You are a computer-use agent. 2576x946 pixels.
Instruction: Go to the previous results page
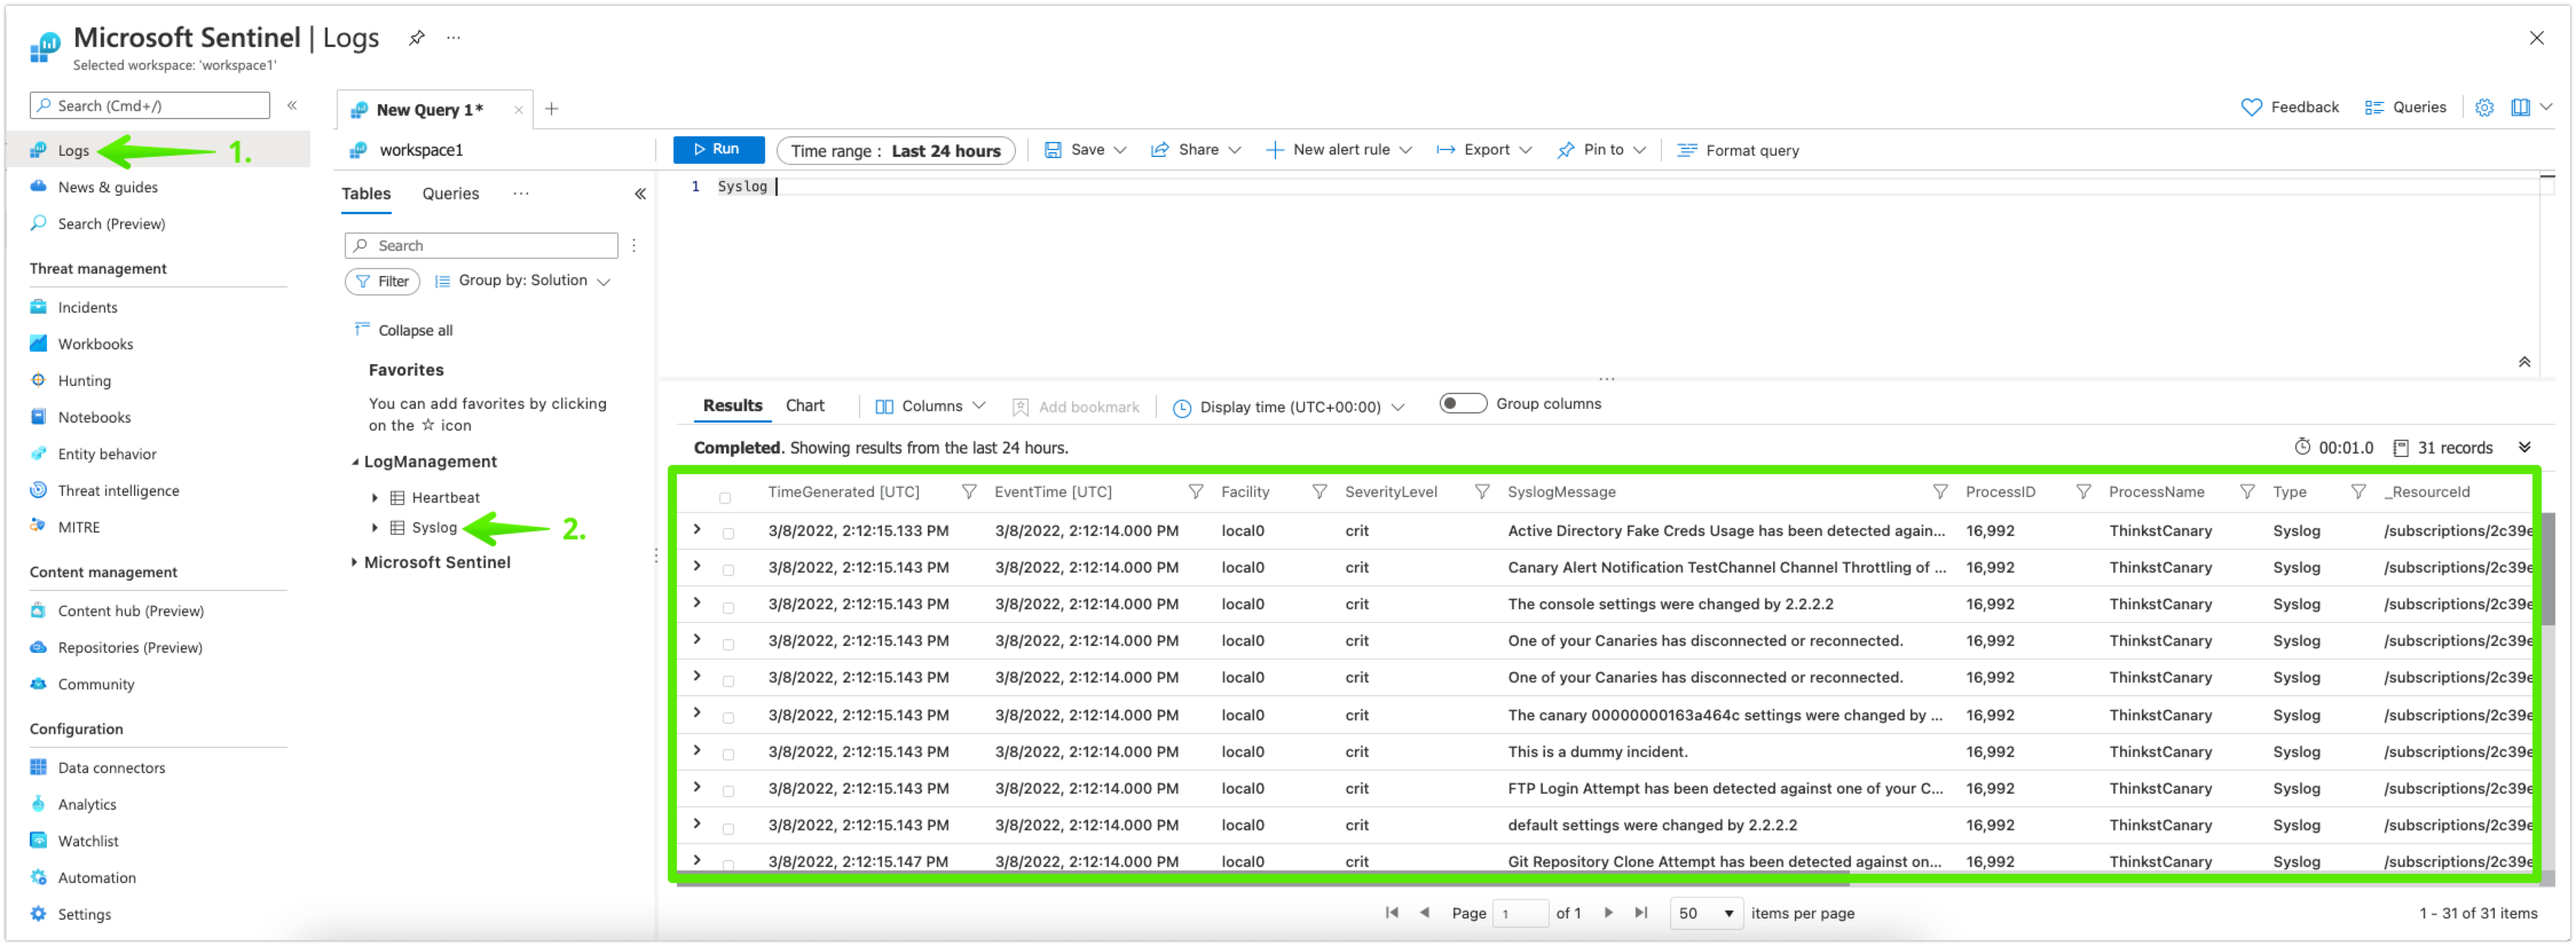point(1425,913)
